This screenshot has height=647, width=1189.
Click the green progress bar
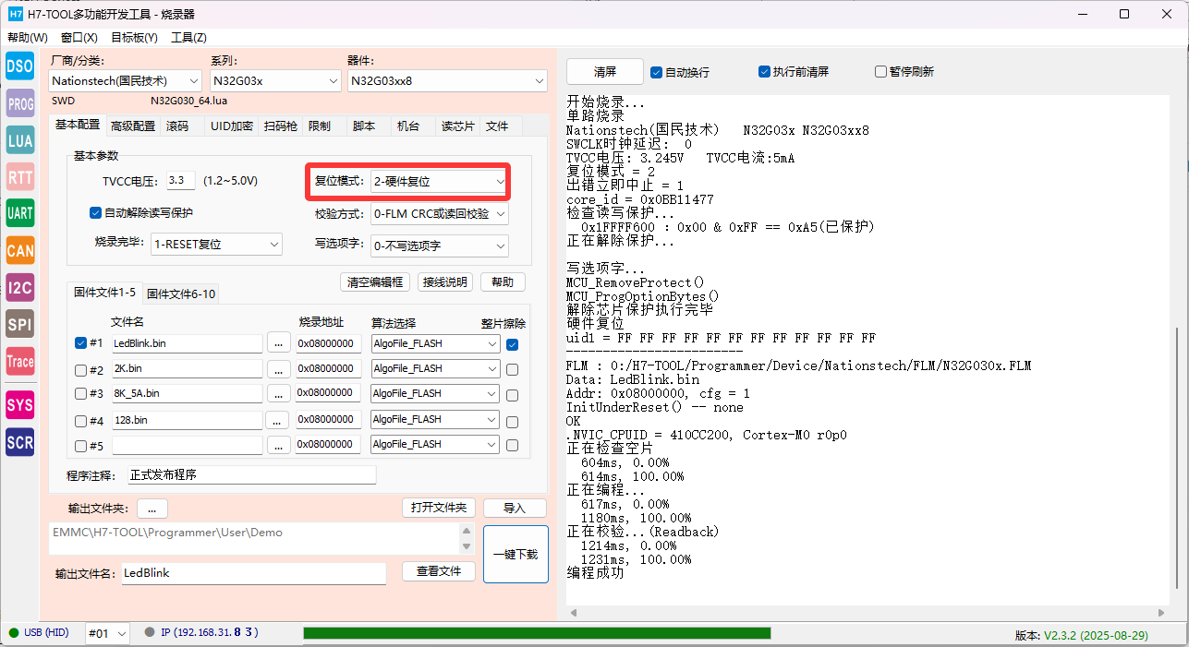click(x=536, y=633)
